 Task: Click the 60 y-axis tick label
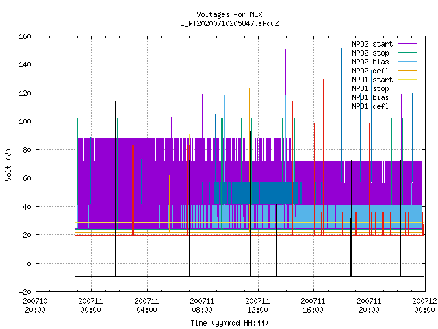[x=27, y=178]
